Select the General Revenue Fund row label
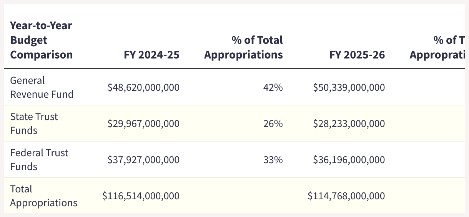This screenshot has width=469, height=217. pos(42,87)
